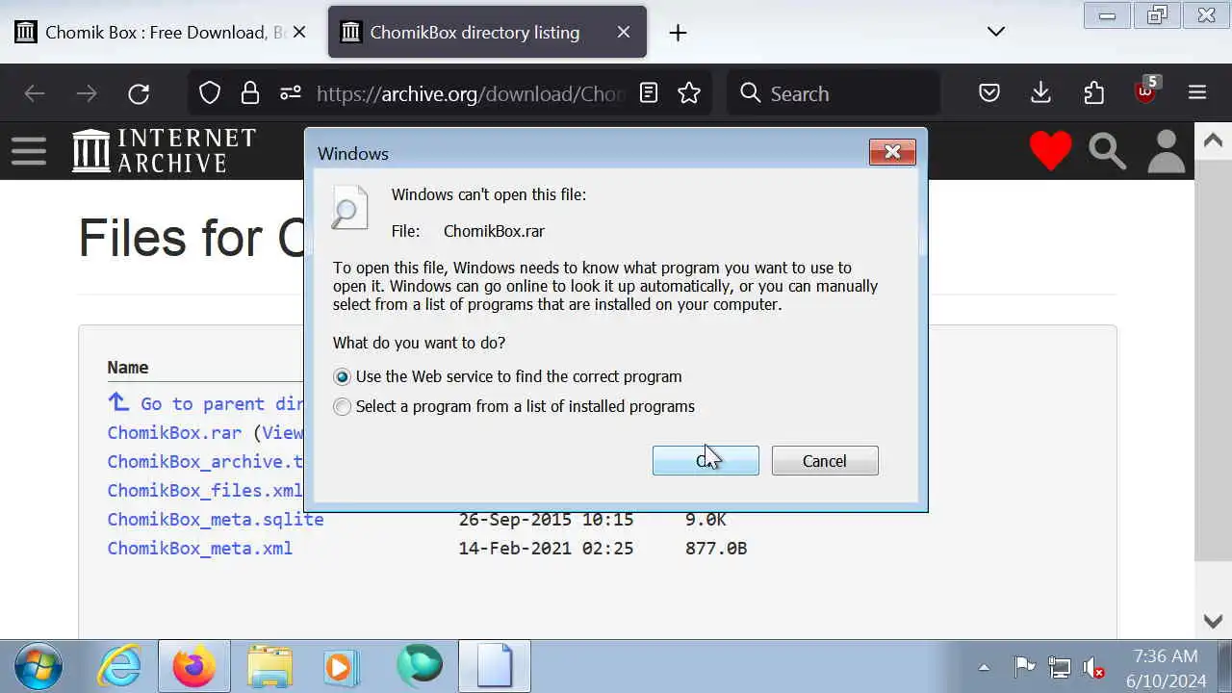The width and height of the screenshot is (1232, 693).
Task: Click the blank document taskbar item
Action: coord(495,666)
